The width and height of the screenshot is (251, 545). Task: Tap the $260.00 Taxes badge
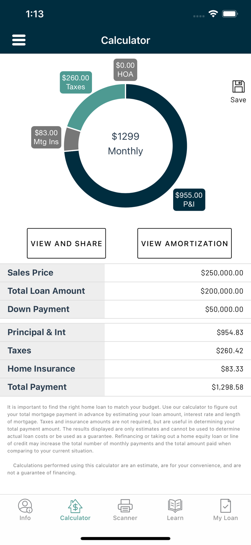[76, 82]
